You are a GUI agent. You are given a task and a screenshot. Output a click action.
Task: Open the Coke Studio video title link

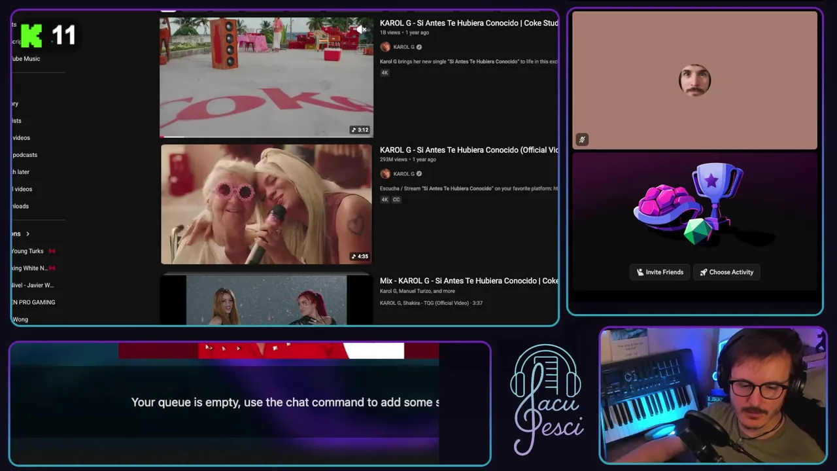click(x=469, y=23)
